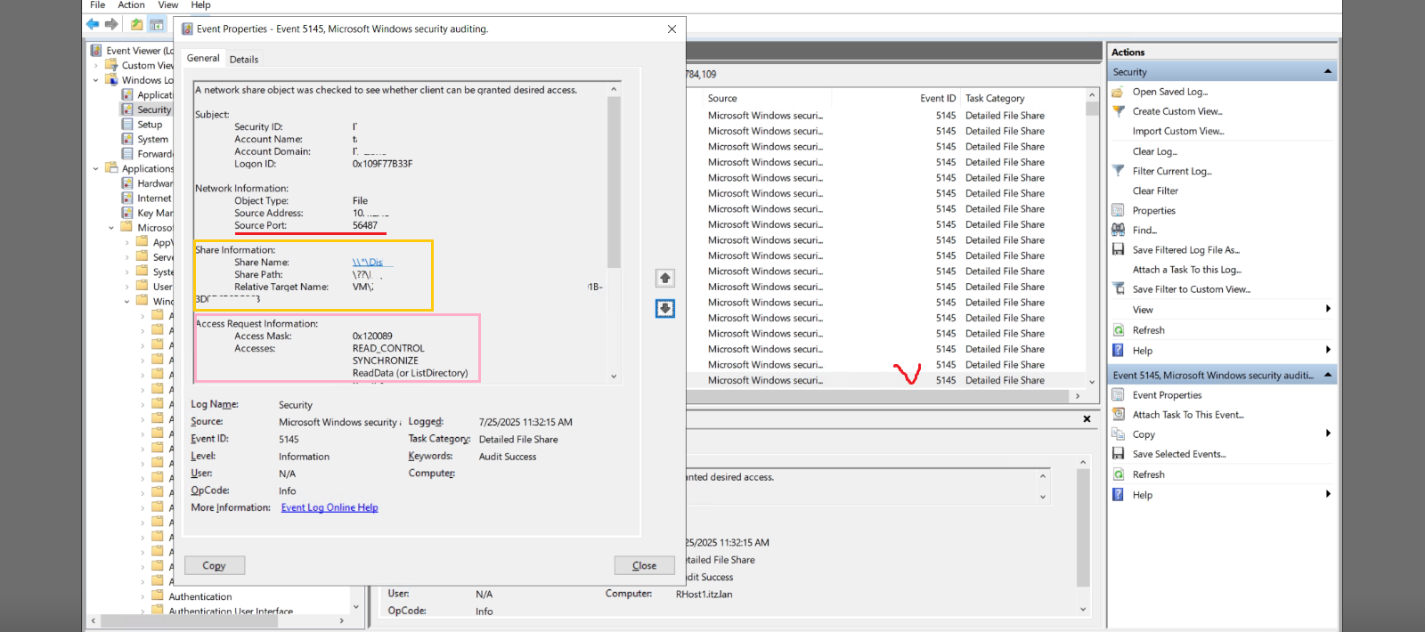Select the Forwarded Events tree item

point(155,154)
